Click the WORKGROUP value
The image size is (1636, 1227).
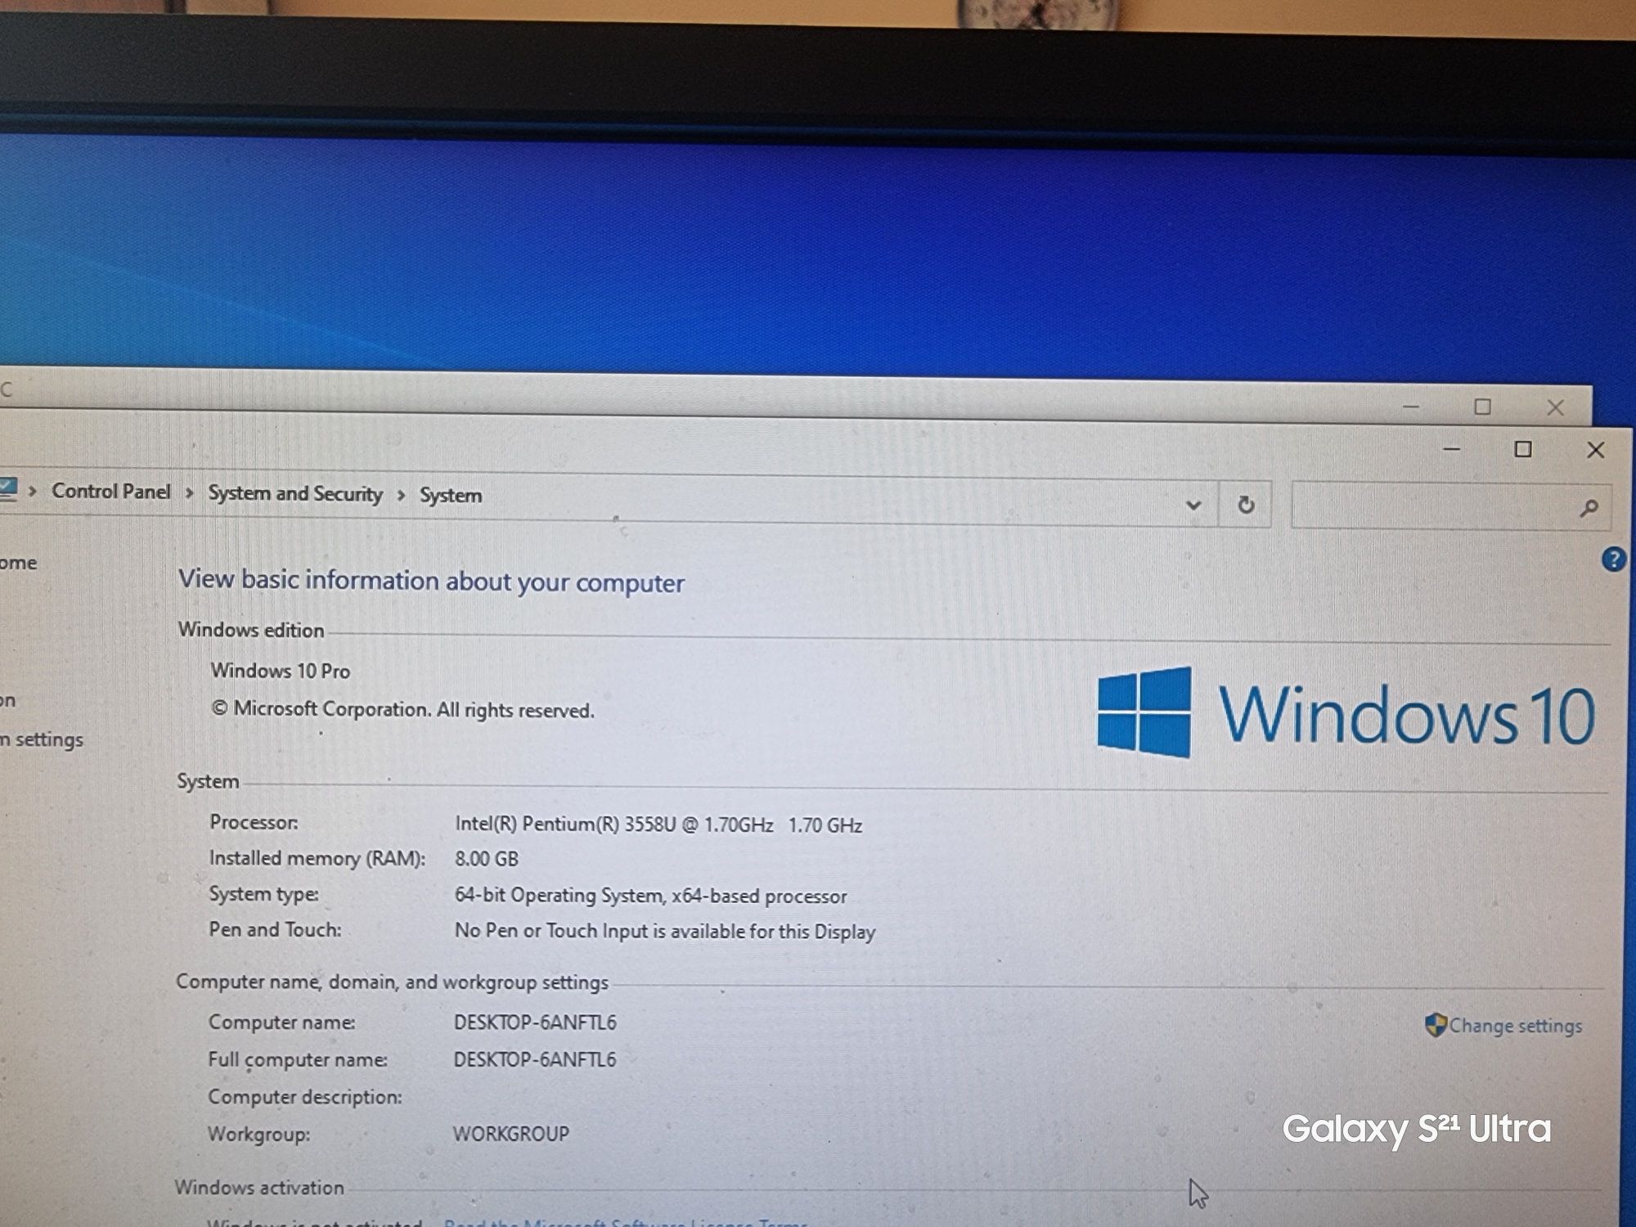coord(511,1134)
